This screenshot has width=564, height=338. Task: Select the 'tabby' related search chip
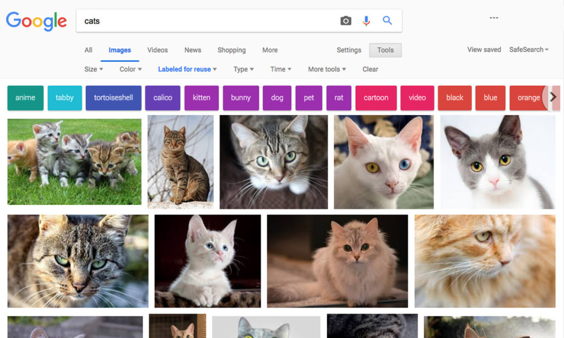(x=64, y=97)
